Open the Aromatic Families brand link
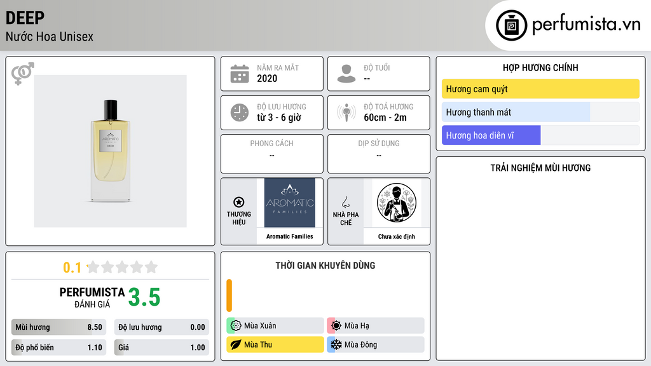 click(290, 236)
